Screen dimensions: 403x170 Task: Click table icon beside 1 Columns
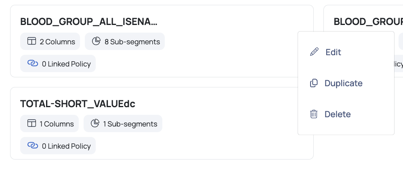[31, 123]
